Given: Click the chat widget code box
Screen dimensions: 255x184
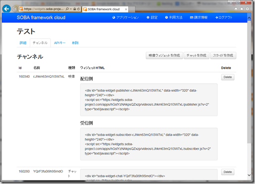Looking at the screenshot, I should click(x=149, y=175).
